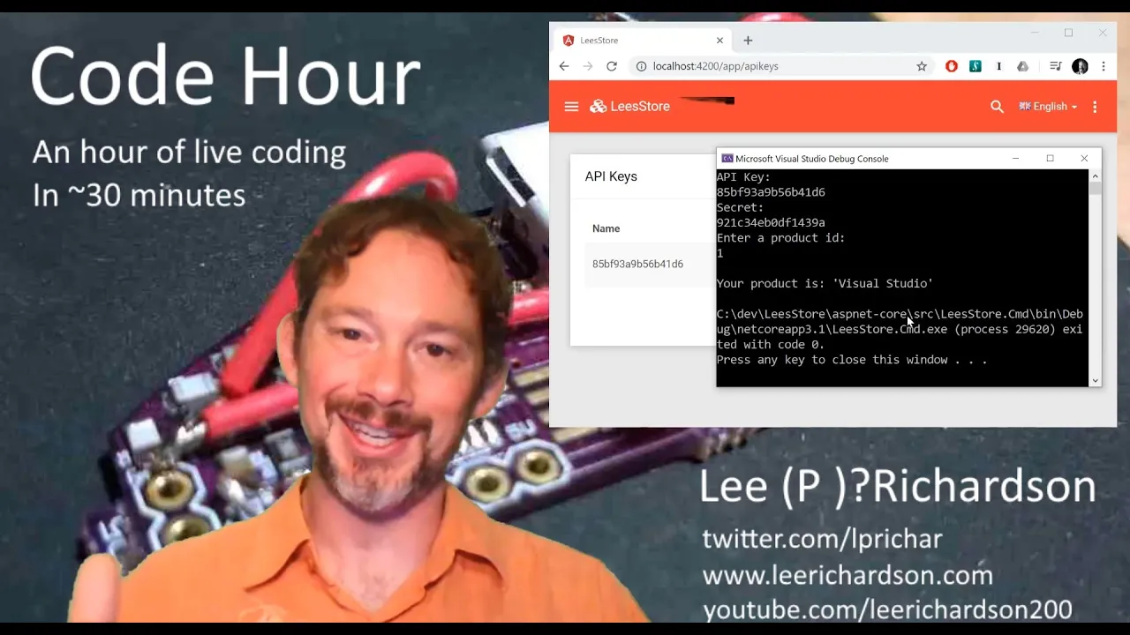Viewport: 1130px width, 635px height.
Task: Click the address bar showing localhost:4200/app/apikeys
Action: 781,66
